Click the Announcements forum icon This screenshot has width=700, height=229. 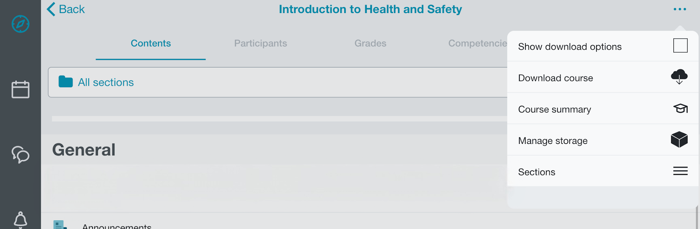coord(60,225)
